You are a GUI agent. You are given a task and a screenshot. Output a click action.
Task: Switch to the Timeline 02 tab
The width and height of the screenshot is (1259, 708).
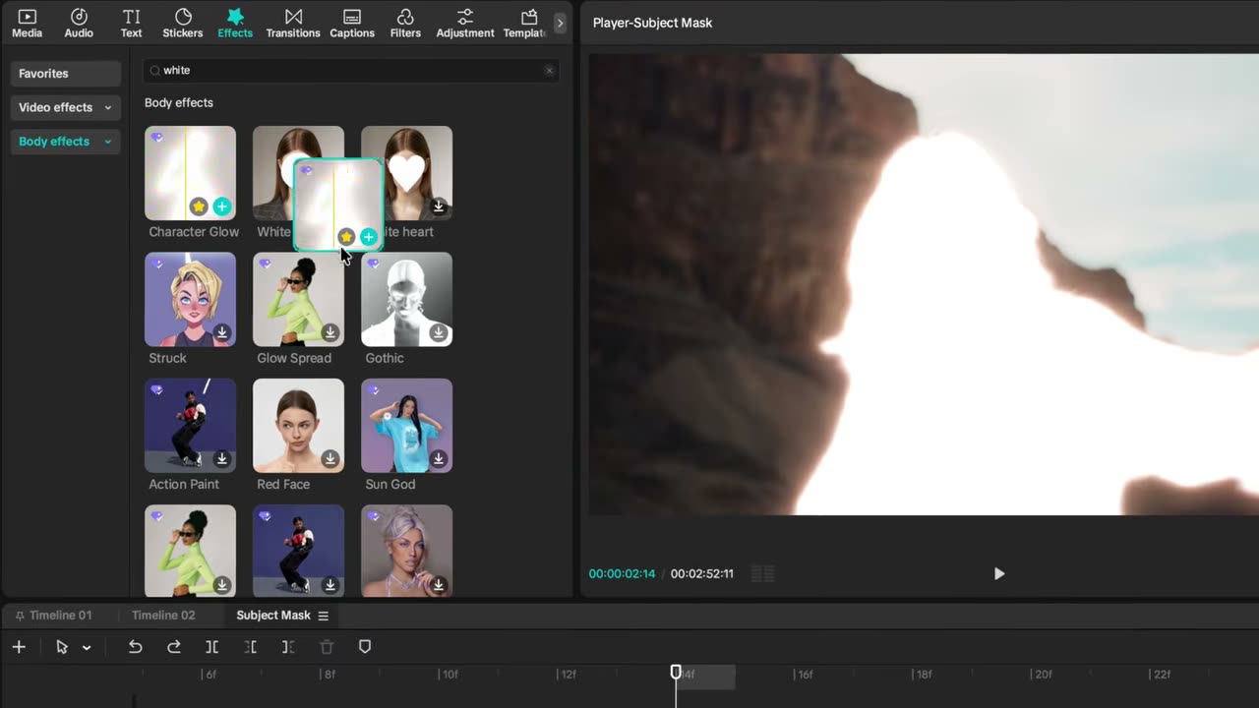163,616
